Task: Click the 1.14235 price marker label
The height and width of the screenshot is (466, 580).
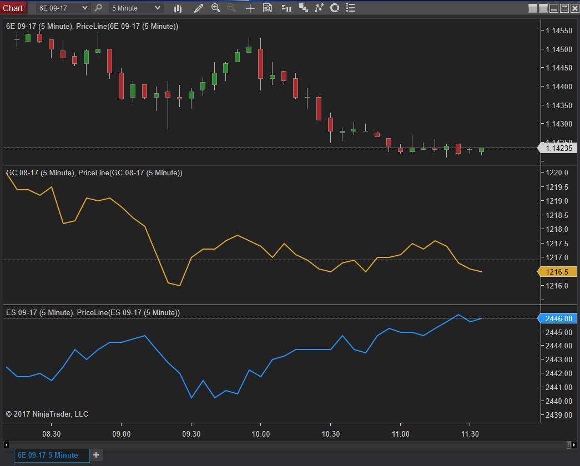Action: (559, 148)
